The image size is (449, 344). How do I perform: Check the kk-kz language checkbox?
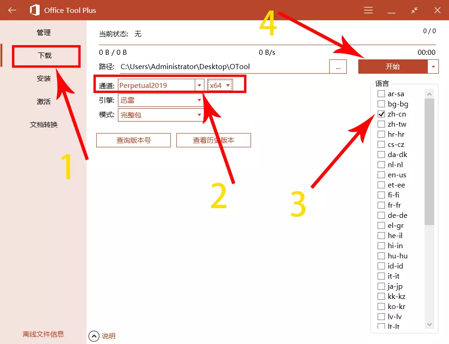[381, 296]
